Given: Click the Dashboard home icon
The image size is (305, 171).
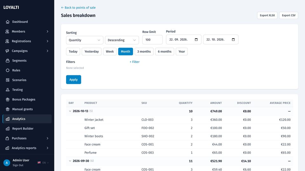Looking at the screenshot, I should tap(8, 22).
